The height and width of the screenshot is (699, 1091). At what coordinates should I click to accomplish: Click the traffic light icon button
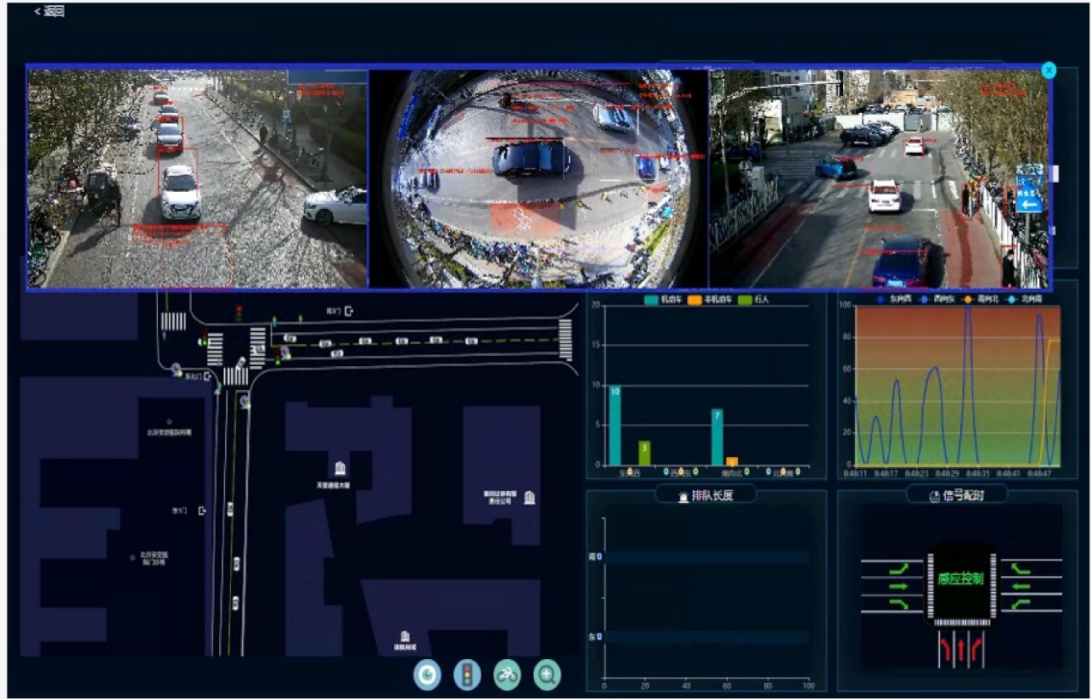tap(467, 675)
